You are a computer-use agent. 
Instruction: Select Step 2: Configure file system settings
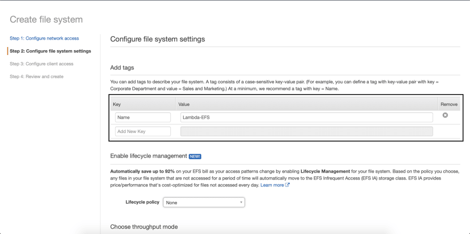tap(50, 51)
